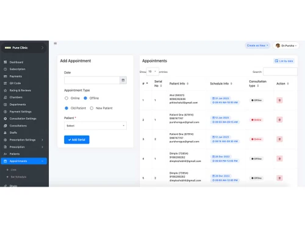Click the 31 Jan 2023 schedule badge
Screen dimensions: 305x228
pyautogui.click(x=221, y=98)
